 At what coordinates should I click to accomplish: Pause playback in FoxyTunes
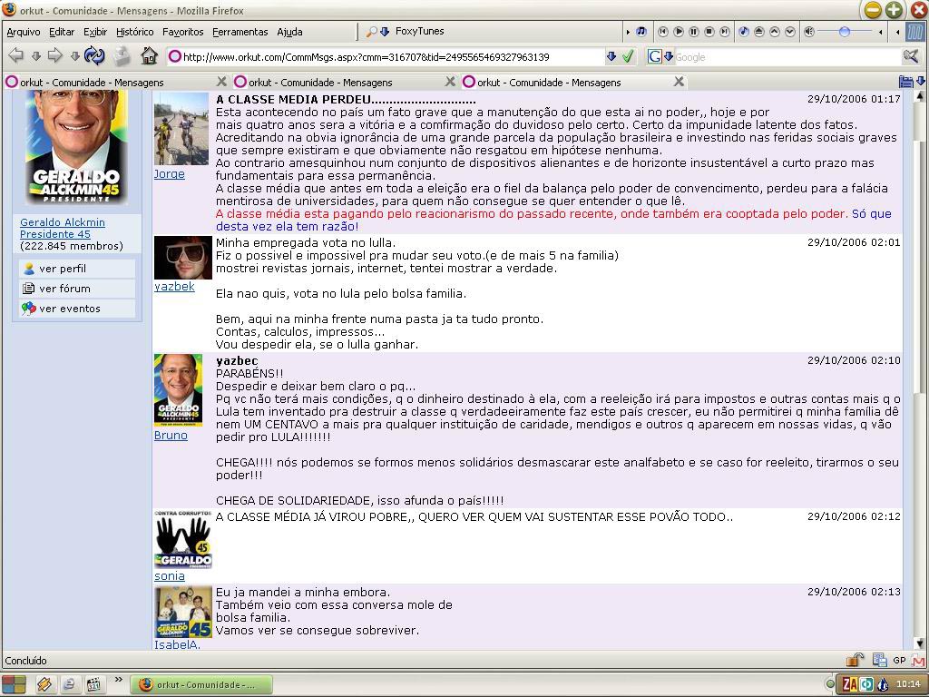[x=694, y=32]
